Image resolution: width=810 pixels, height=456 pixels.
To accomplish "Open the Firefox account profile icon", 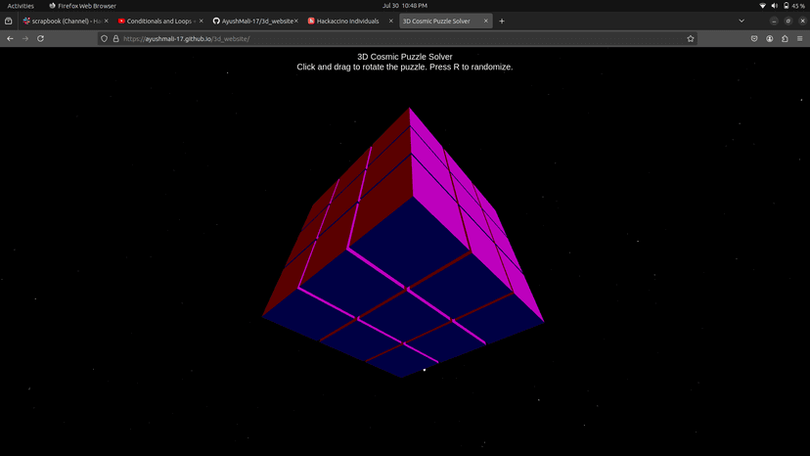I will [x=770, y=38].
